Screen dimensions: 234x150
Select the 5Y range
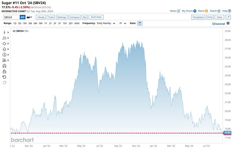60,23
